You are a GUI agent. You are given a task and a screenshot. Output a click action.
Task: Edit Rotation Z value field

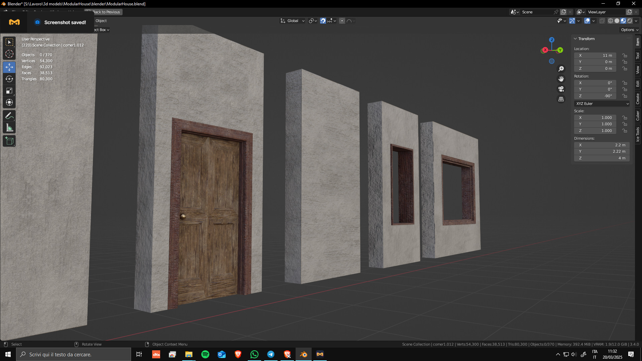coord(595,96)
